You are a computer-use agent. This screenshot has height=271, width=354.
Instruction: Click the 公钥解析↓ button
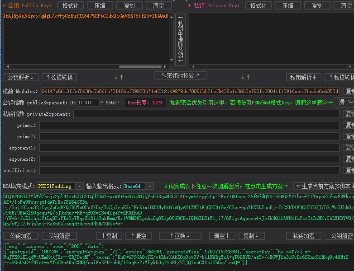(x=21, y=77)
